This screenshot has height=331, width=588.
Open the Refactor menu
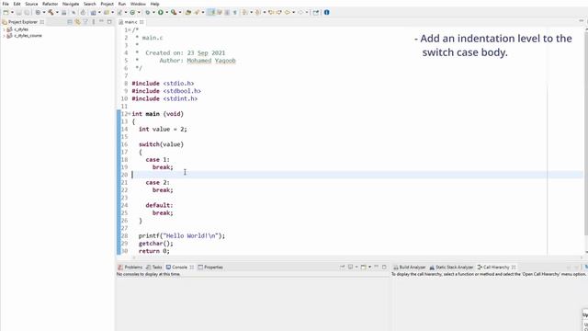51,4
